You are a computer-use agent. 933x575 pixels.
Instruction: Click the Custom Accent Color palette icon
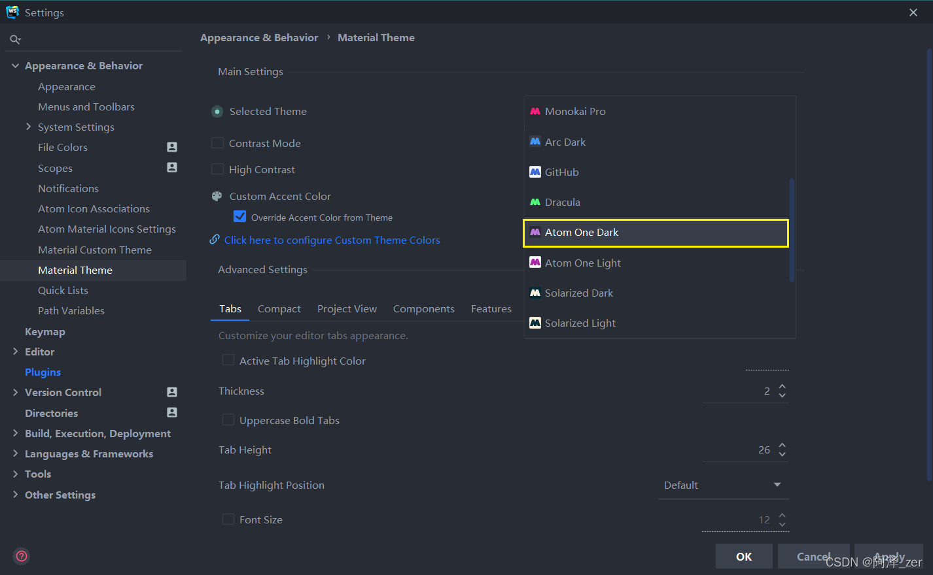click(x=217, y=196)
